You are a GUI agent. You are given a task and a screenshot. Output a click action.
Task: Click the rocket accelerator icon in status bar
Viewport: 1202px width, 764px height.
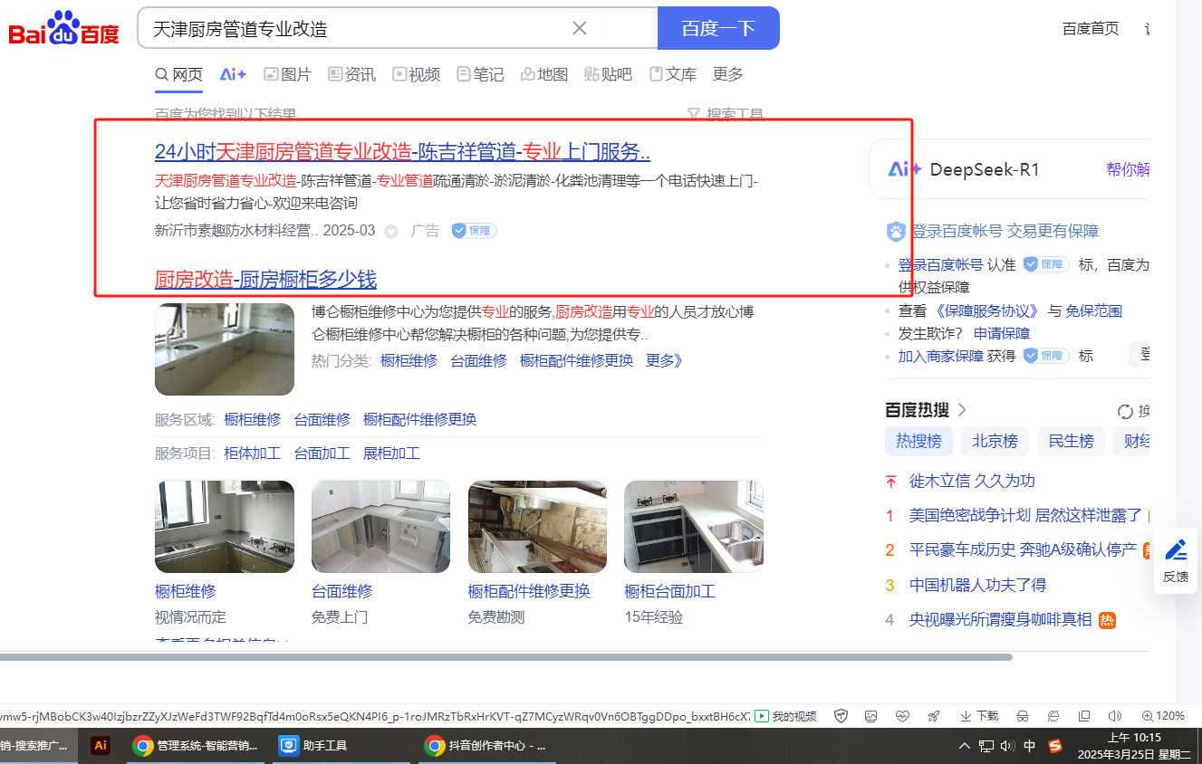[x=933, y=716]
